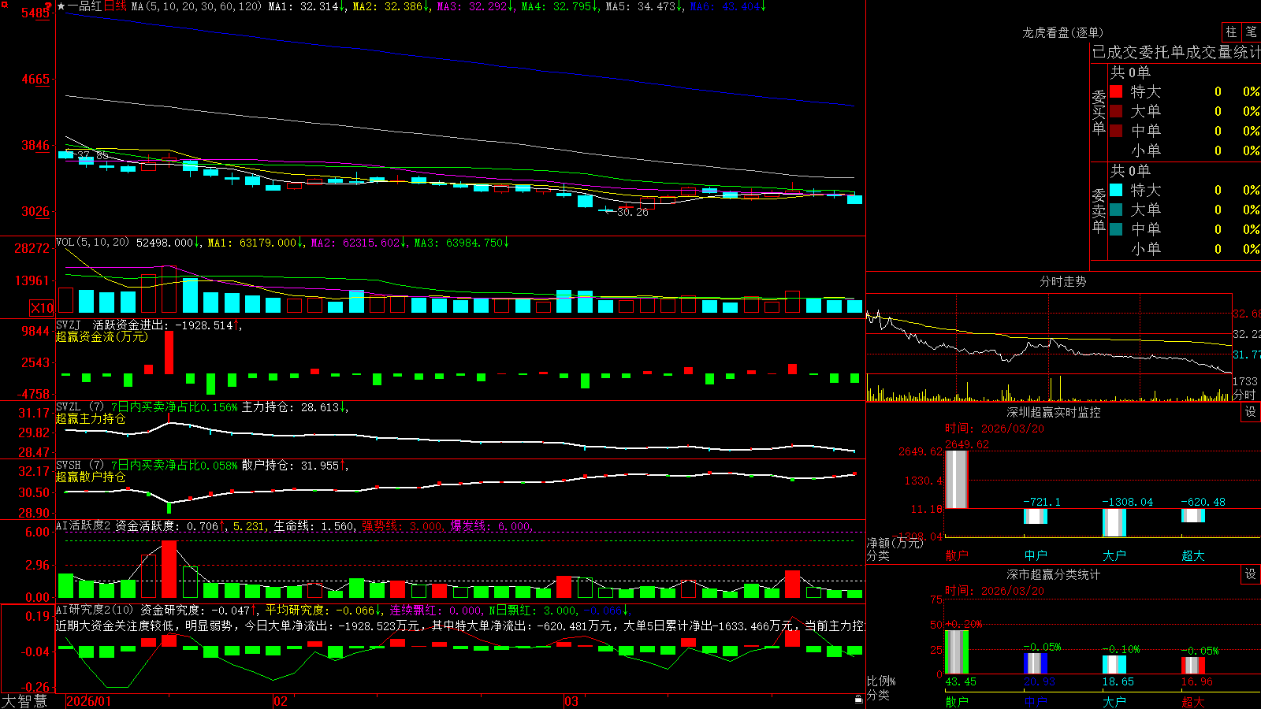
Task: Click the VOL(5,10,20) indicator label
Action: [x=92, y=243]
